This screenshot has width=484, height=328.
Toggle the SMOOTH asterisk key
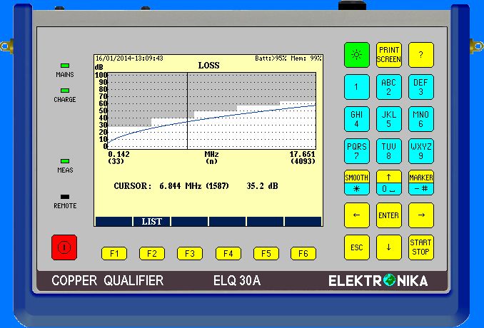pos(356,183)
